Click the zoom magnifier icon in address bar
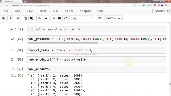 coord(134,5)
